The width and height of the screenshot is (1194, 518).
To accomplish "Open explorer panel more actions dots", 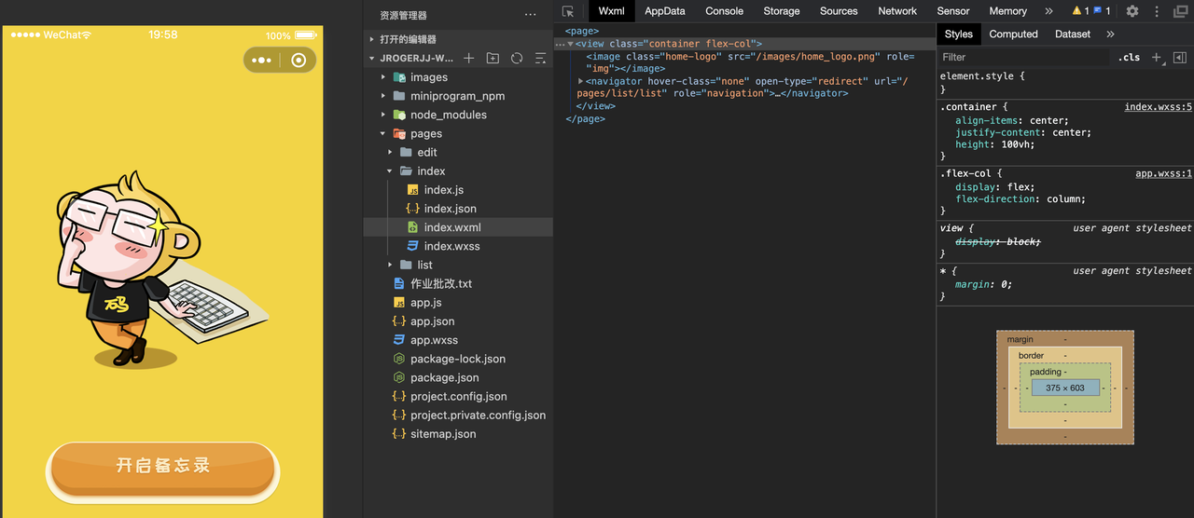I will click(531, 15).
